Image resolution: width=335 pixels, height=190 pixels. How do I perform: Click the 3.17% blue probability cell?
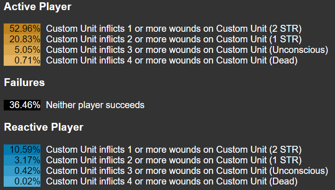click(x=22, y=160)
